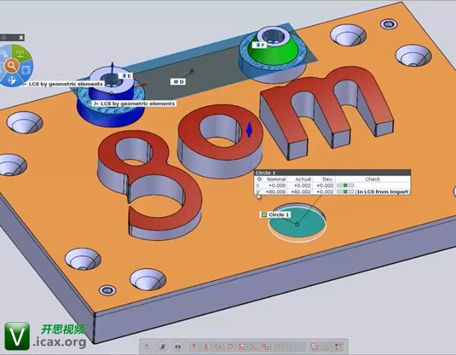This screenshot has height=355, width=456.
Task: Click the overlapping red squares icon in toolbar
Action: (314, 347)
